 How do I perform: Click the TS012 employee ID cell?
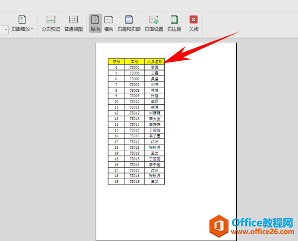[134, 113]
